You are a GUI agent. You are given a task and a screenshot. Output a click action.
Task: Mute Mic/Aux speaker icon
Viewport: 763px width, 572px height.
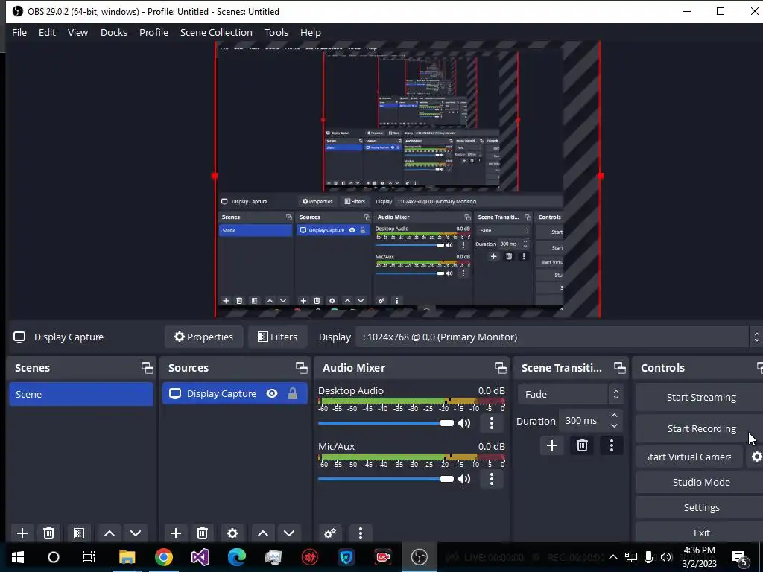click(464, 479)
